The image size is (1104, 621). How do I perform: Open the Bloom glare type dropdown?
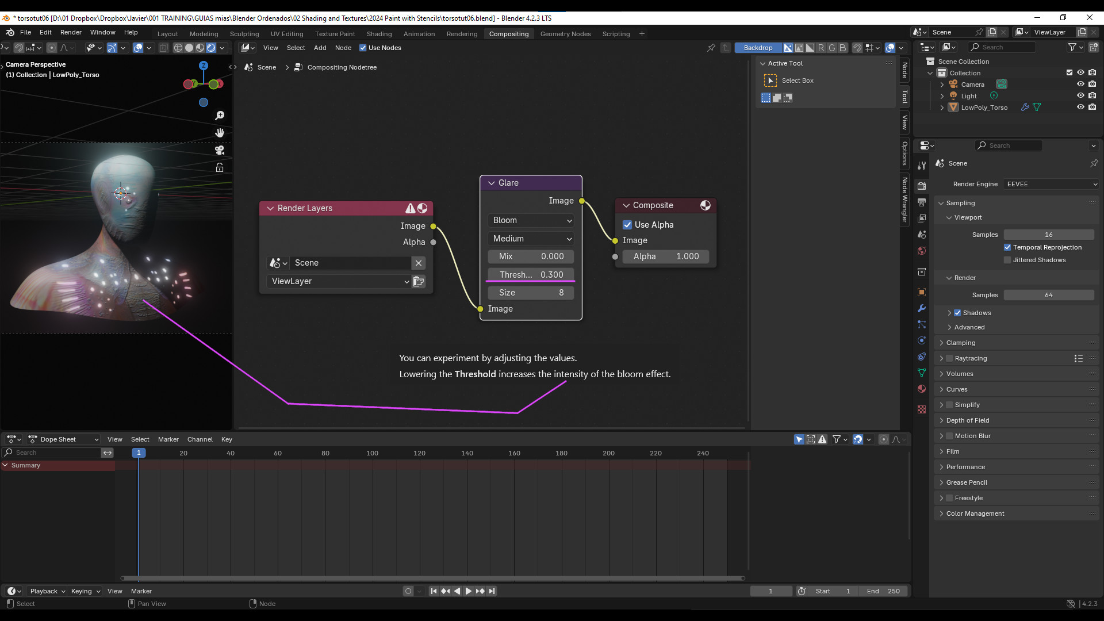click(x=531, y=220)
